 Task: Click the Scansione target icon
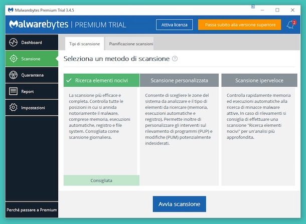pyautogui.click(x=14, y=59)
